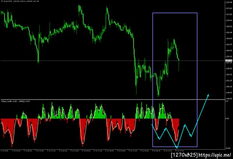Click the Fisher_Yur4ik indicator label
The height and width of the screenshot is (159, 233).
point(7,101)
